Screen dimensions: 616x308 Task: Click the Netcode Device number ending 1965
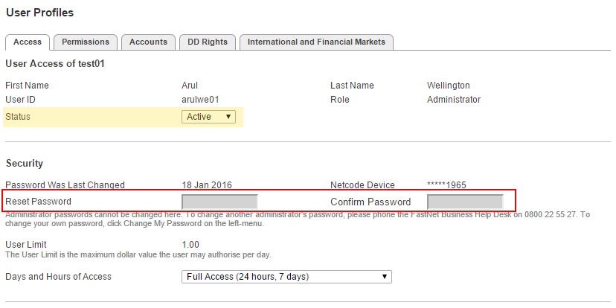446,185
